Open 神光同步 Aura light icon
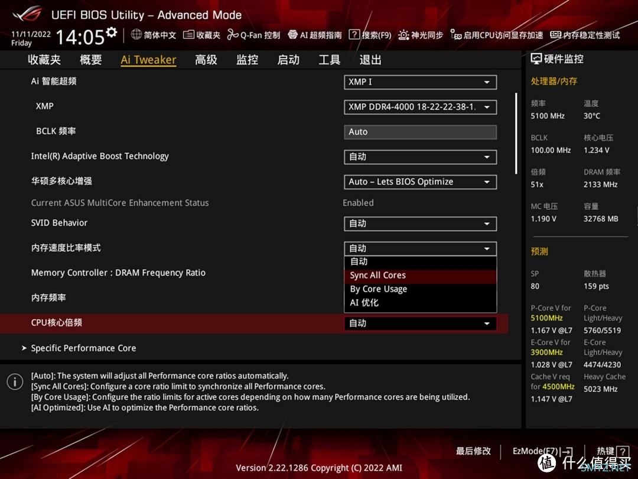This screenshot has width=638, height=479. coord(403,35)
